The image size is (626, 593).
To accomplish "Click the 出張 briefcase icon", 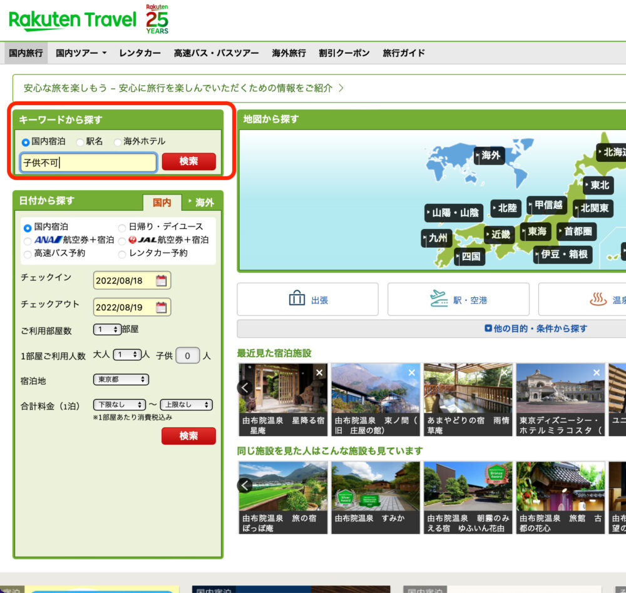I will click(297, 298).
